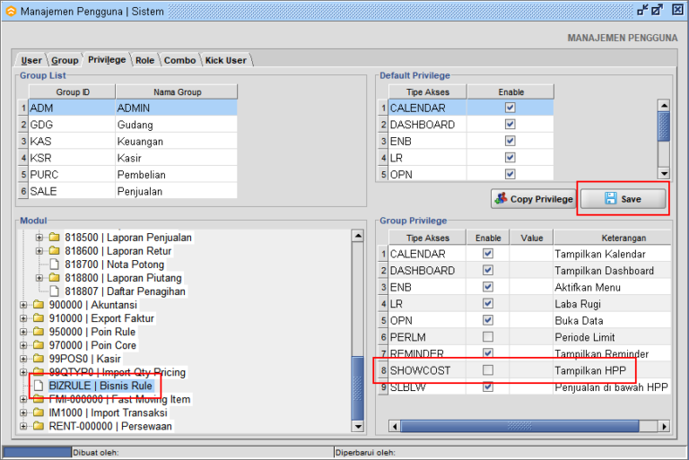Click the 910000 Export Faktur folder icon
The image size is (689, 460).
[39, 318]
